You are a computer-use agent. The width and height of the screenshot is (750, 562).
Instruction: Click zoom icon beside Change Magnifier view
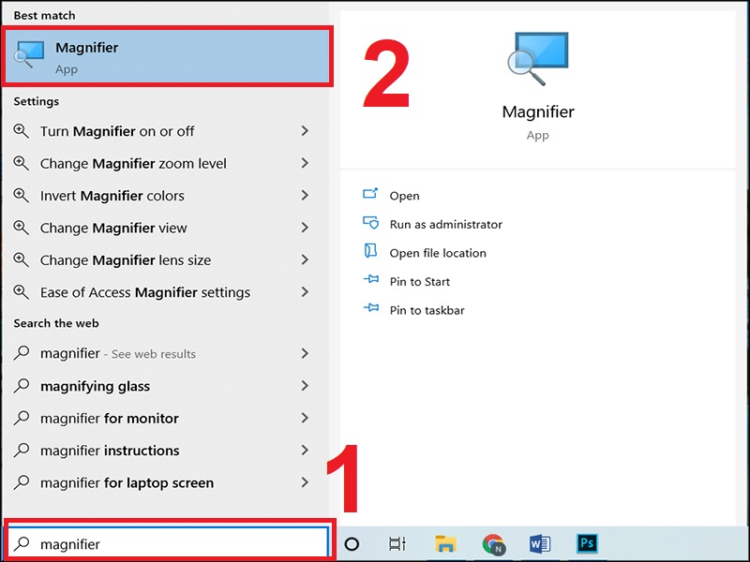click(x=21, y=228)
